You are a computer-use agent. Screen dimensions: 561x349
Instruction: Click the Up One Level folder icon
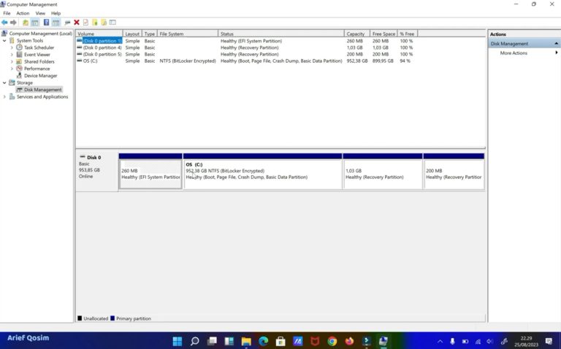(x=26, y=23)
